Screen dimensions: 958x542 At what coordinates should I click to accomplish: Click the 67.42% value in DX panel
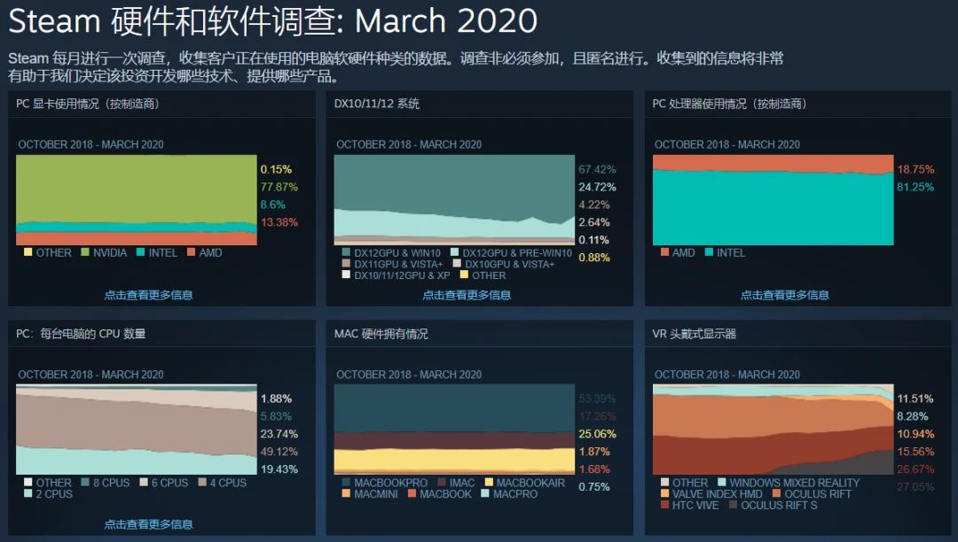point(598,169)
